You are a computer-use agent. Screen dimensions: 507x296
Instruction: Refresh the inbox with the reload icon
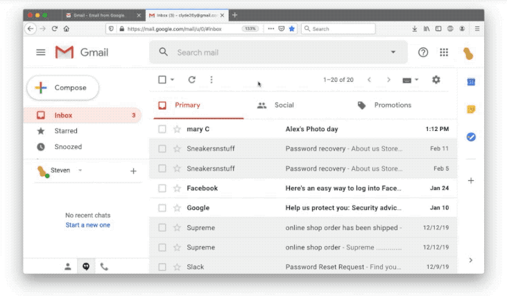pyautogui.click(x=191, y=80)
